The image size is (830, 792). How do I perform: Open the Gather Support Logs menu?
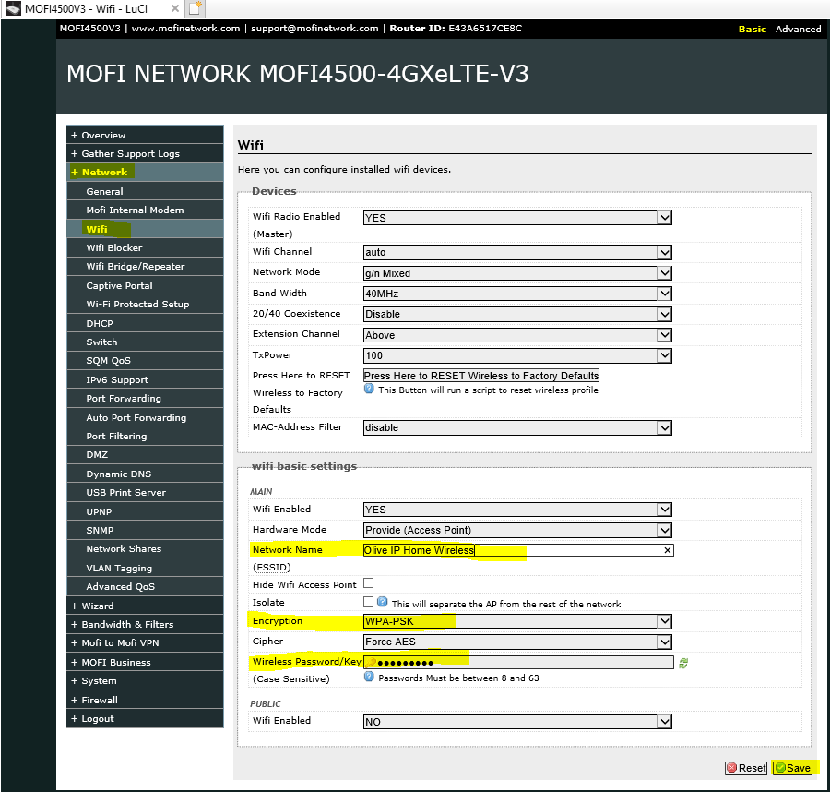pos(145,153)
